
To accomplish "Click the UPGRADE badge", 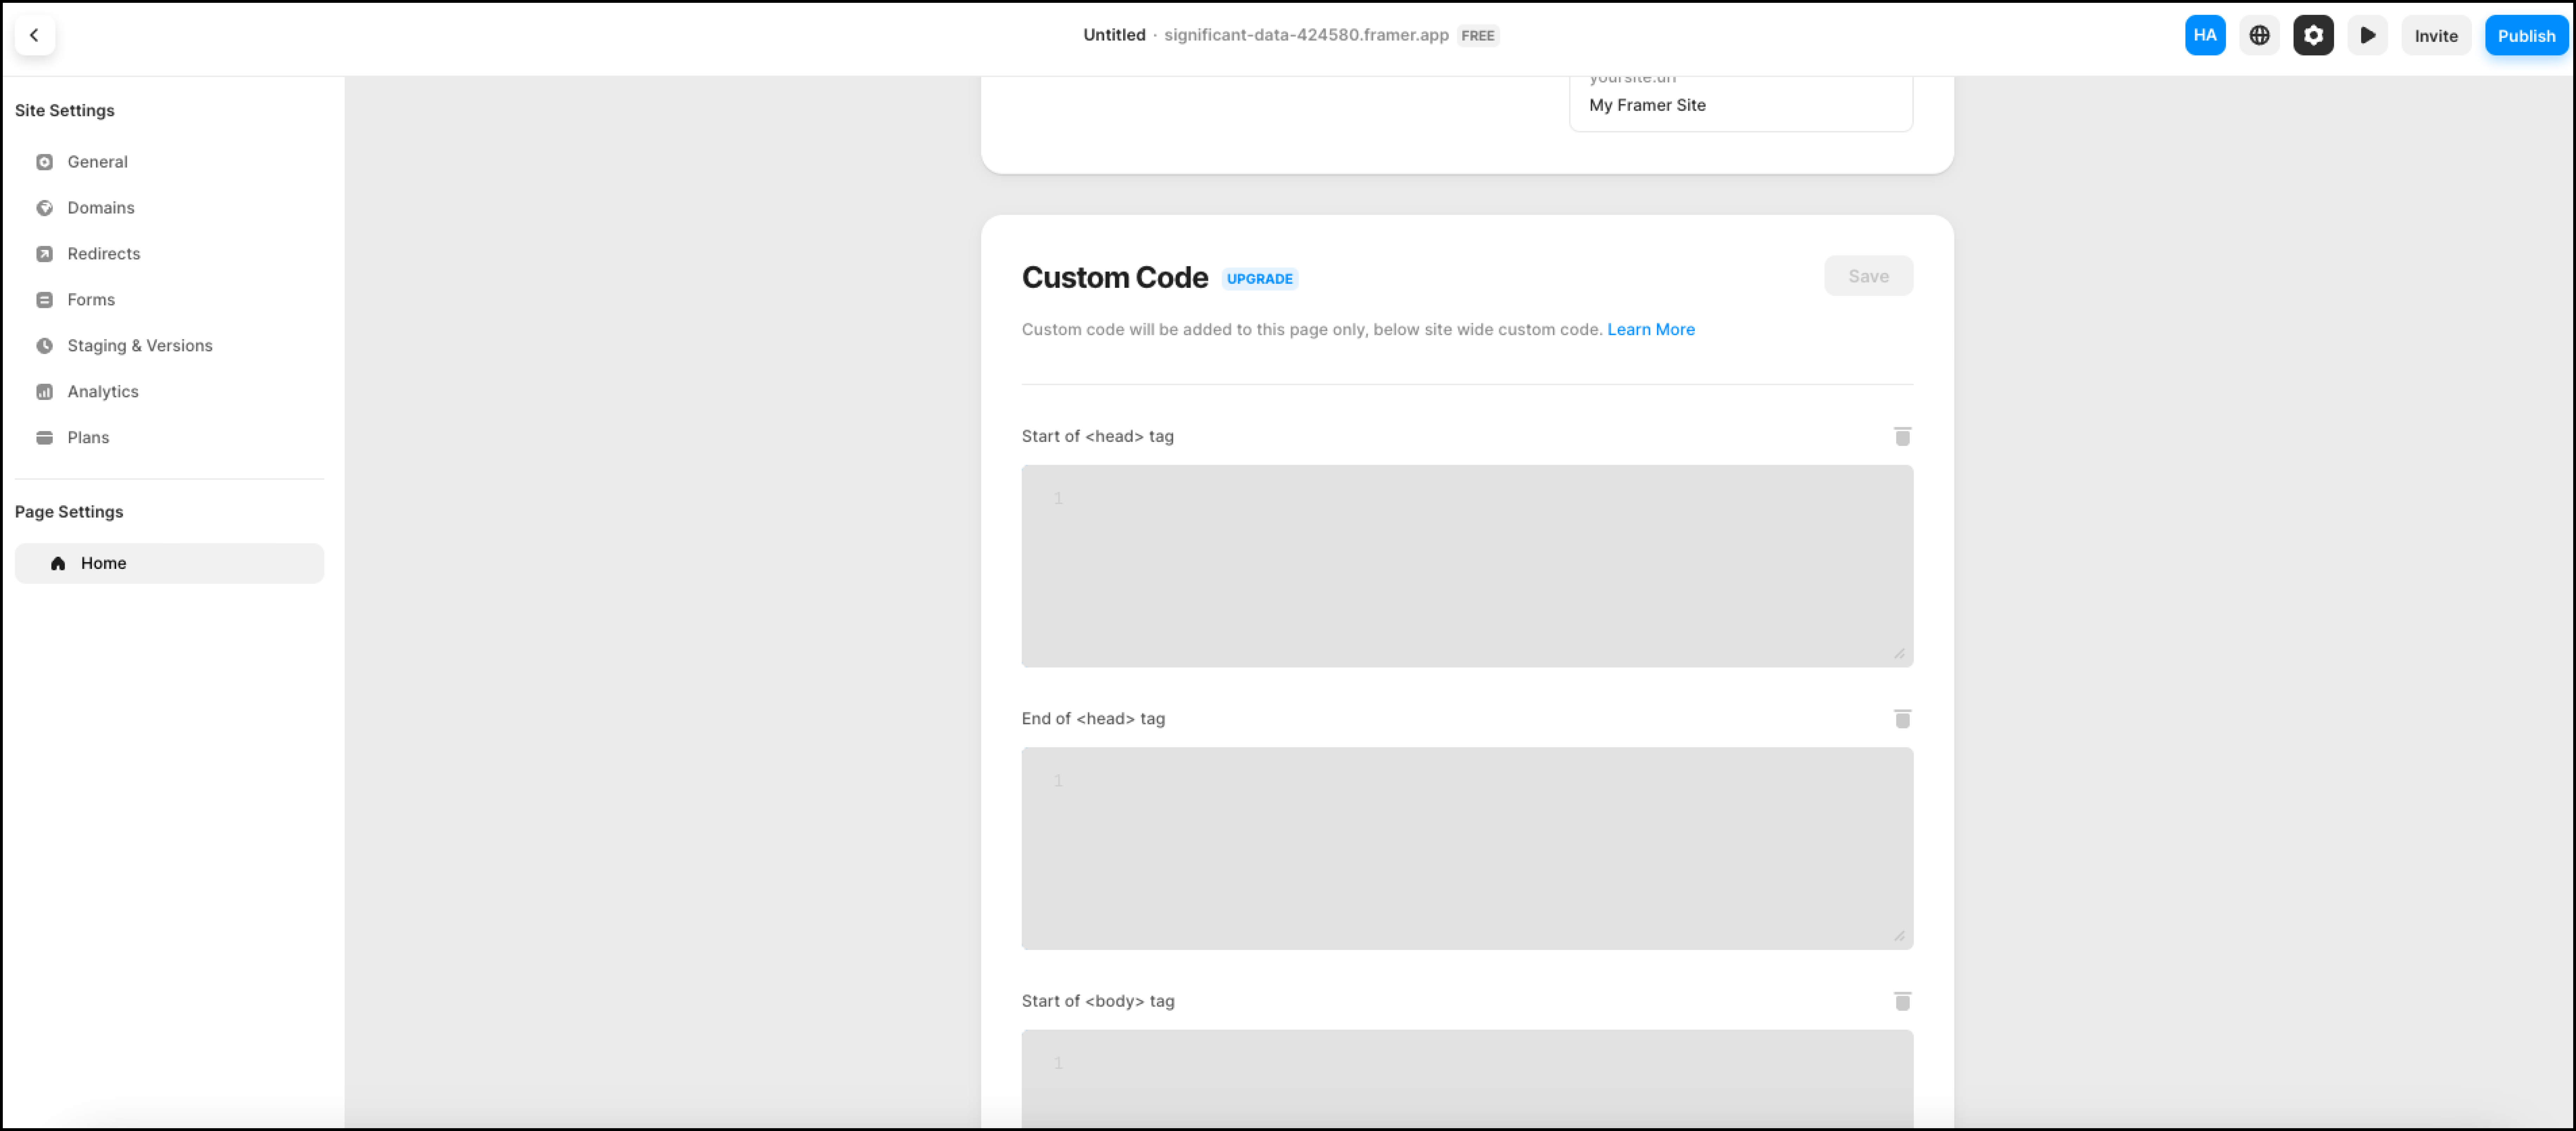I will coord(1259,279).
